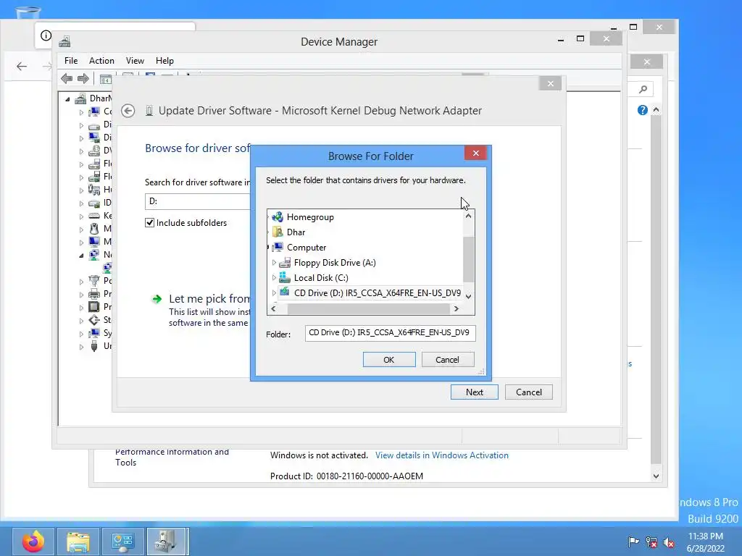
Task: Click the USB controllers category icon
Action: (94, 346)
